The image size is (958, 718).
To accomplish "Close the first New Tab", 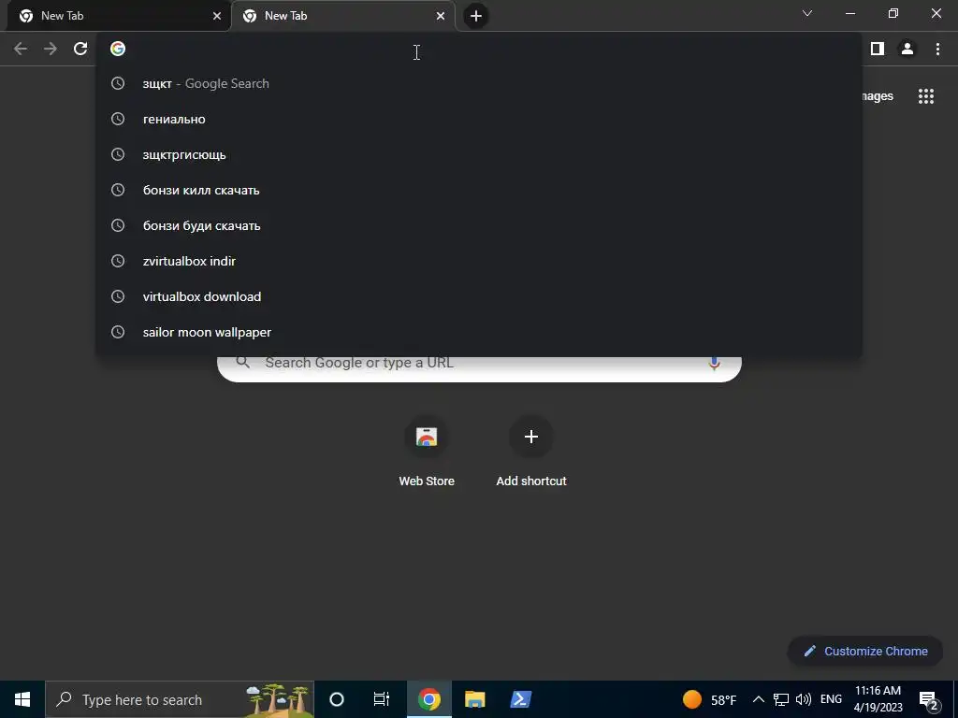I will click(x=217, y=16).
